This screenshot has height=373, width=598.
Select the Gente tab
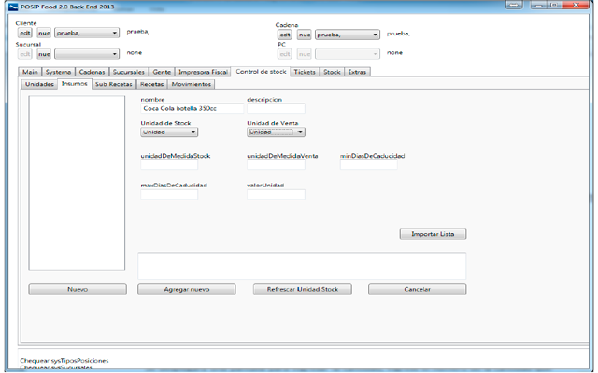tap(162, 72)
